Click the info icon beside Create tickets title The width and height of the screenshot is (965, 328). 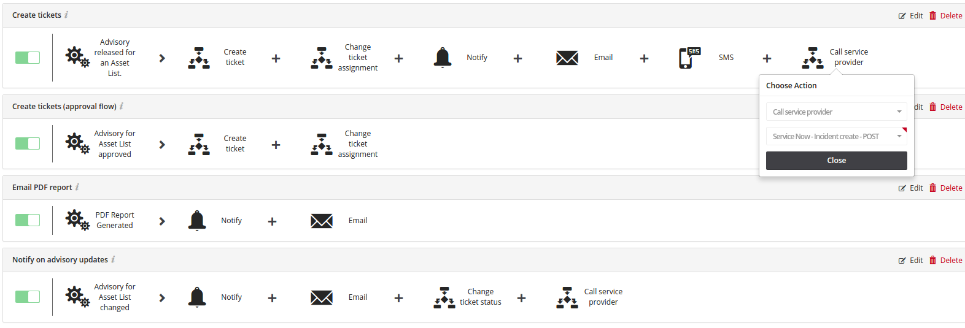[66, 15]
